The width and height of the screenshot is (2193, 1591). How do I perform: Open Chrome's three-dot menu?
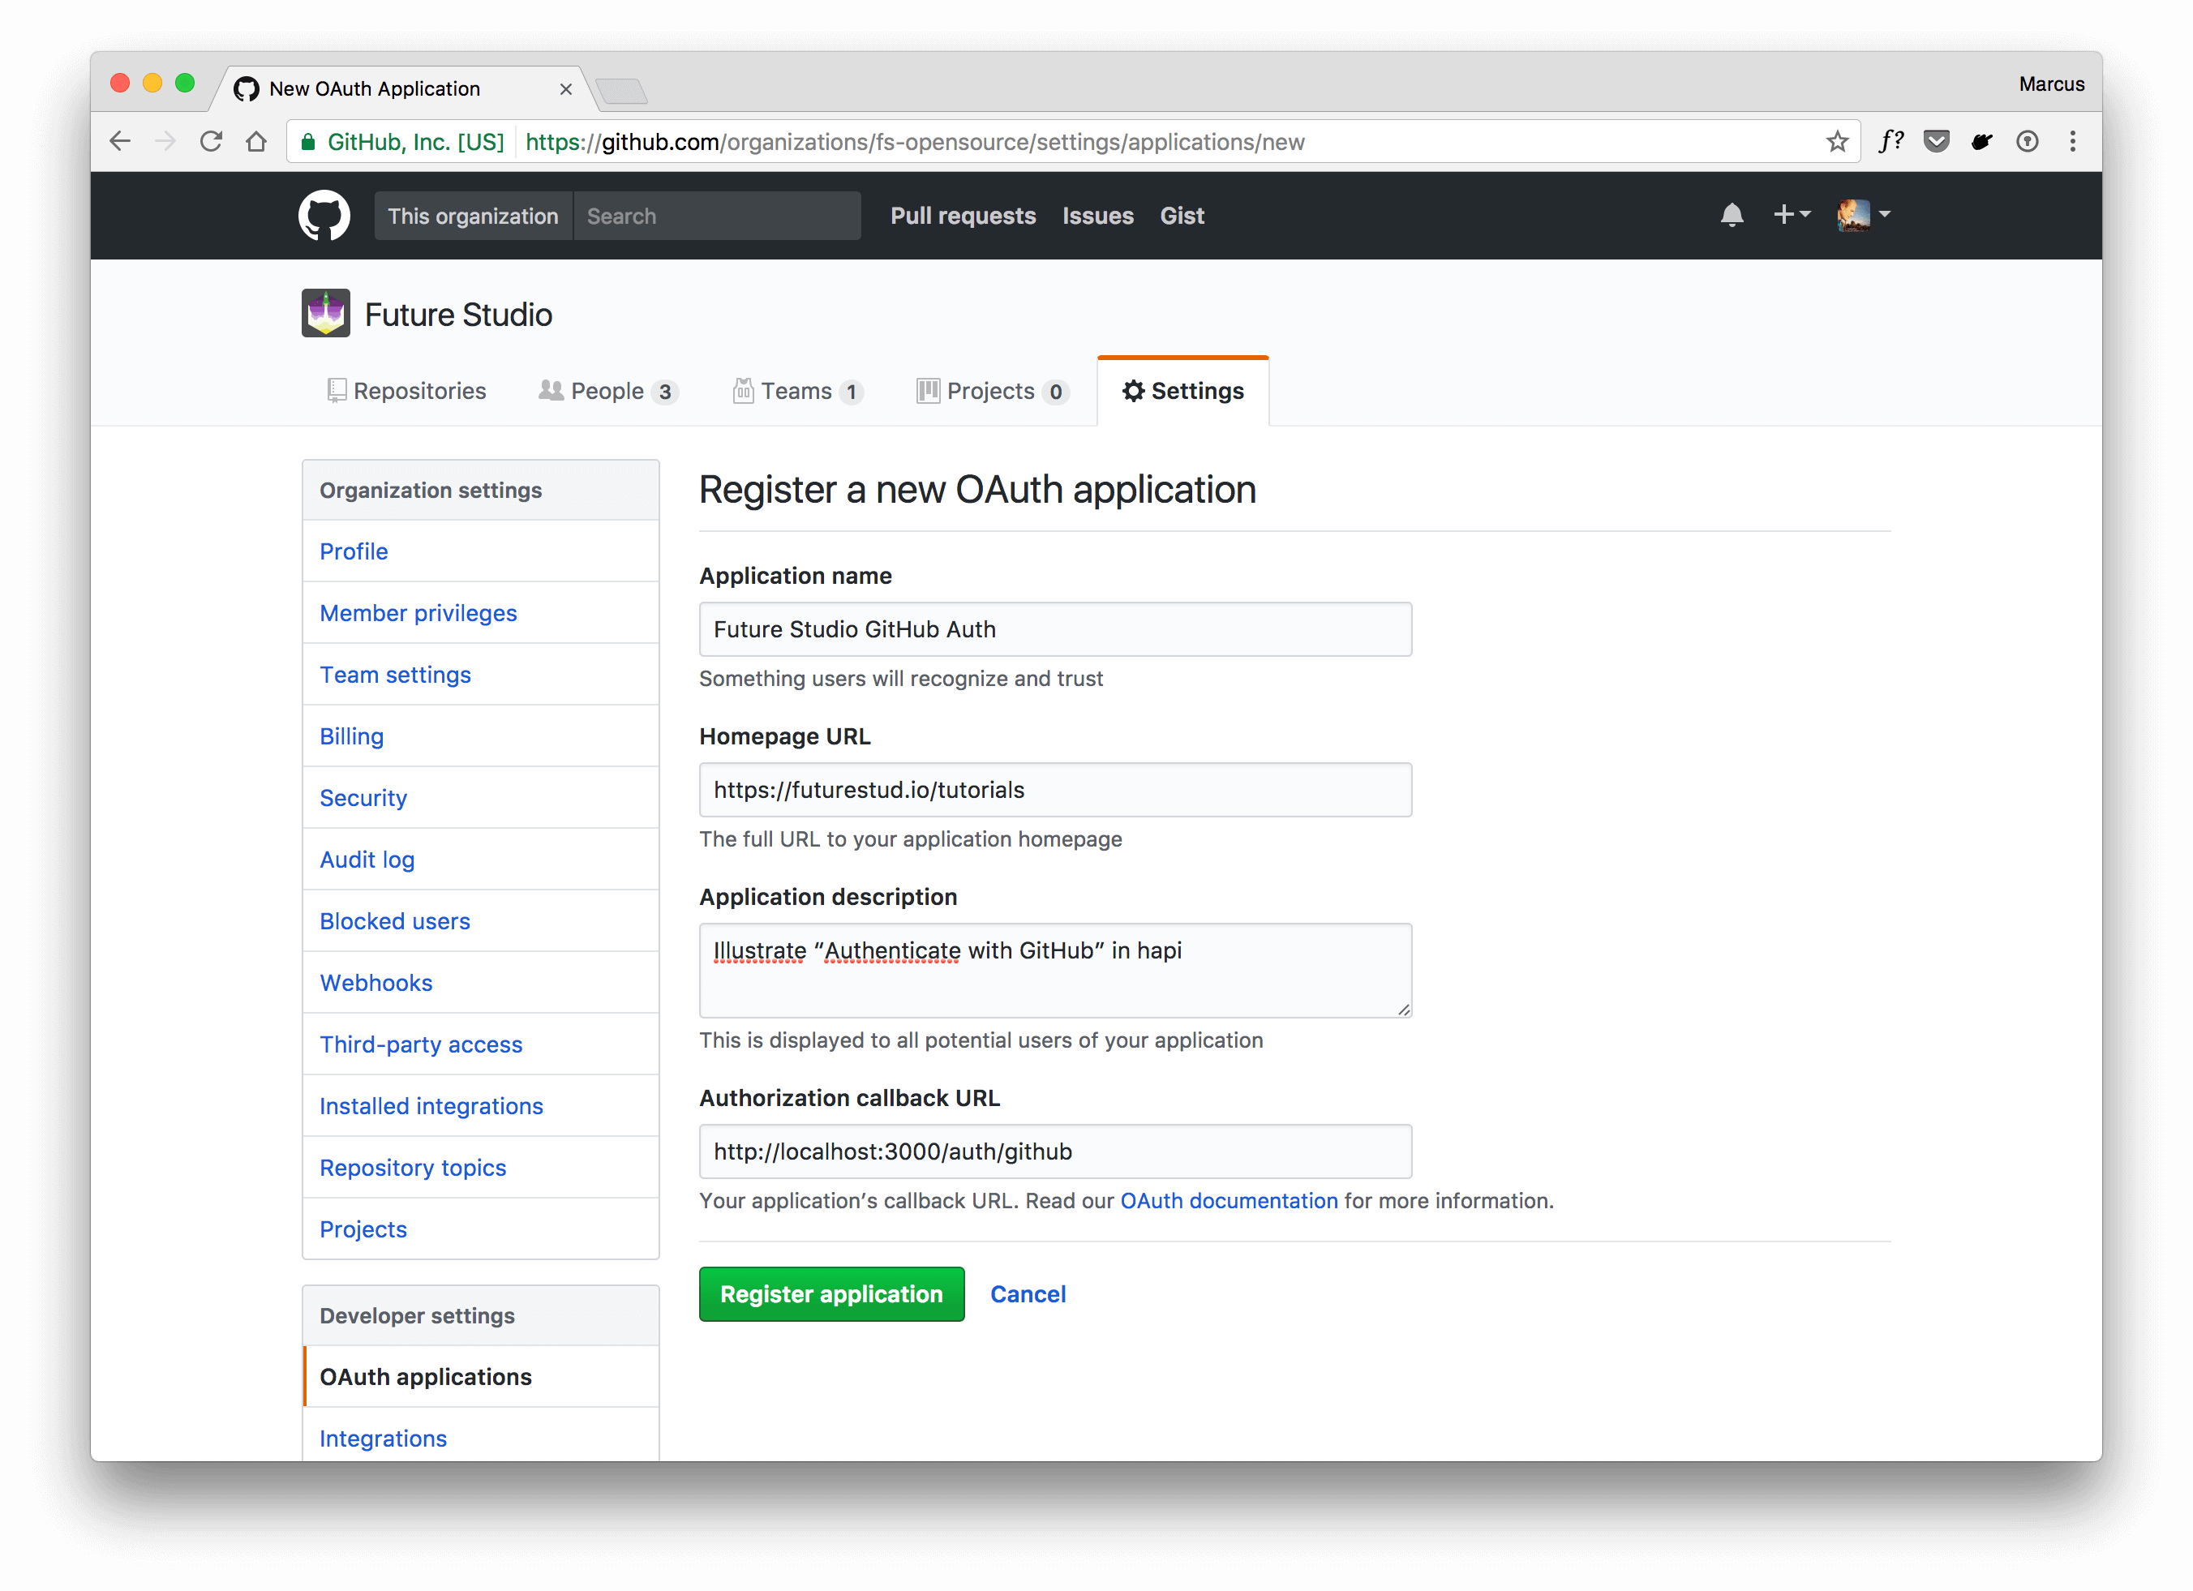[2072, 141]
